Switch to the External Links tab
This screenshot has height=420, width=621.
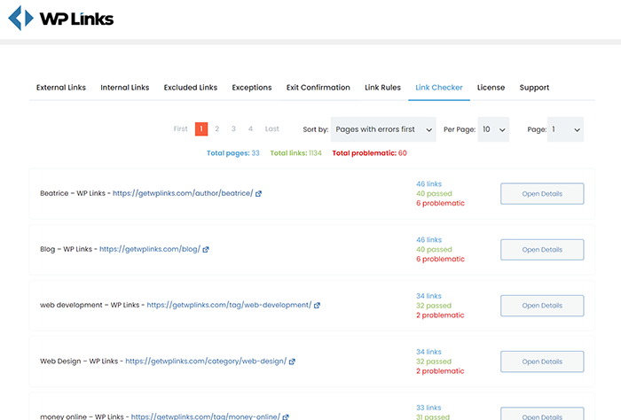tap(61, 88)
